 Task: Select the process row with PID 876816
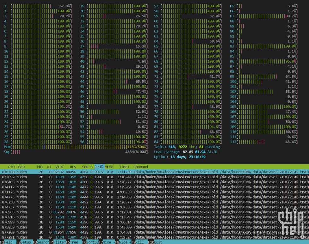tap(155, 217)
